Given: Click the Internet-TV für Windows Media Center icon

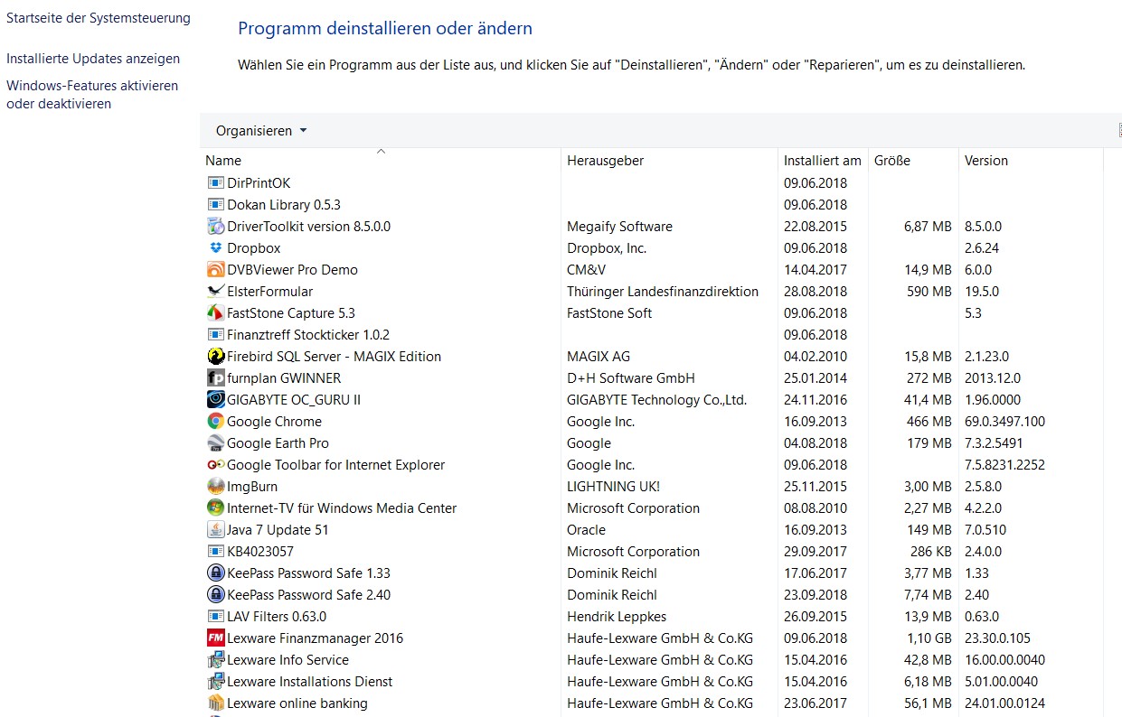Looking at the screenshot, I should 215,508.
